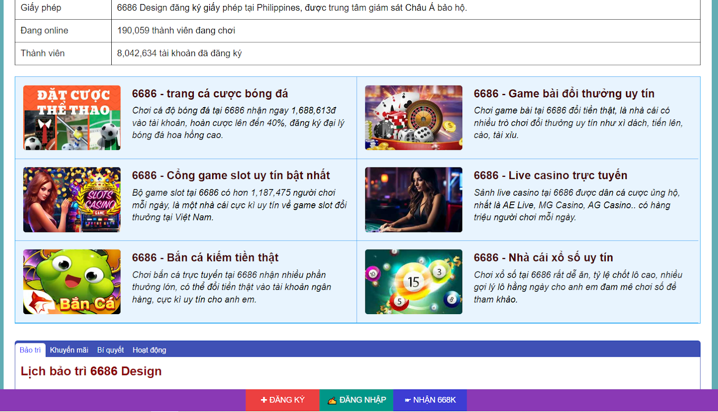This screenshot has height=412, width=718.
Task: Click the 'Đang online' table cell
Action: (63, 31)
